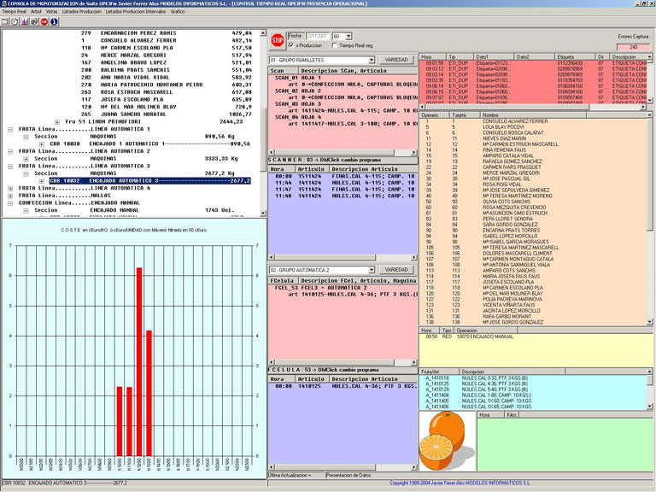Select the SCAN_03 HOJA 3 row

298,103
